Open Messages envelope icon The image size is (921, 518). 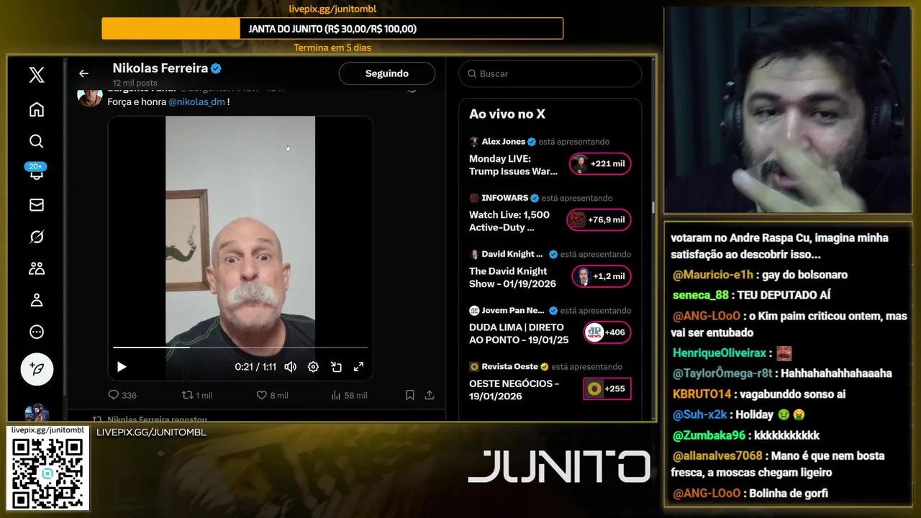click(37, 205)
